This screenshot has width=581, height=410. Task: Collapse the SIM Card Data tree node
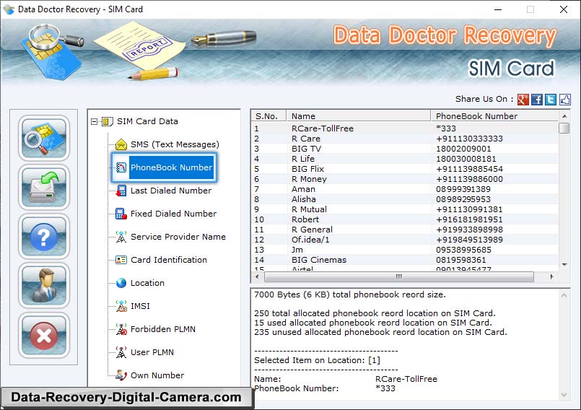point(94,121)
